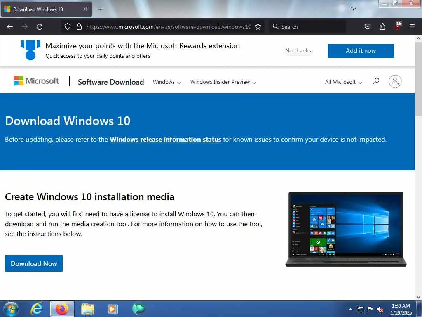Click the green bird taskbar icon
Screen dimensions: 422x317
click(138, 309)
